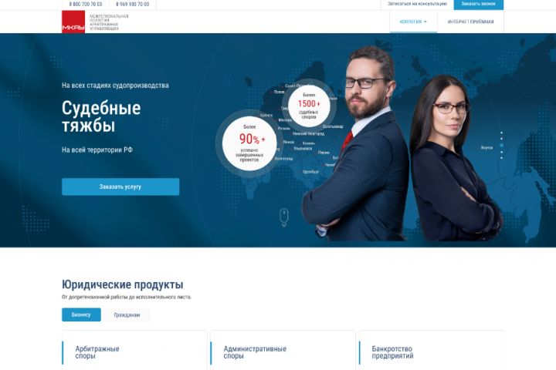Image resolution: width=556 pixels, height=370 pixels.
Task: Open the Административные споры card
Action: pos(283,351)
